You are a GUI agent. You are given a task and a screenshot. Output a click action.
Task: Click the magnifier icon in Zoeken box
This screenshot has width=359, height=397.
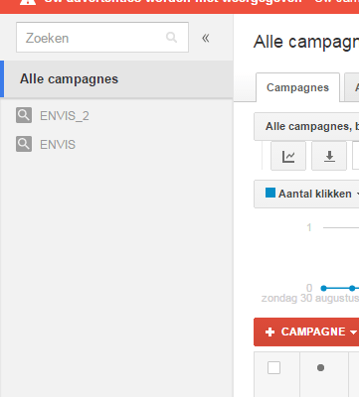click(x=171, y=37)
